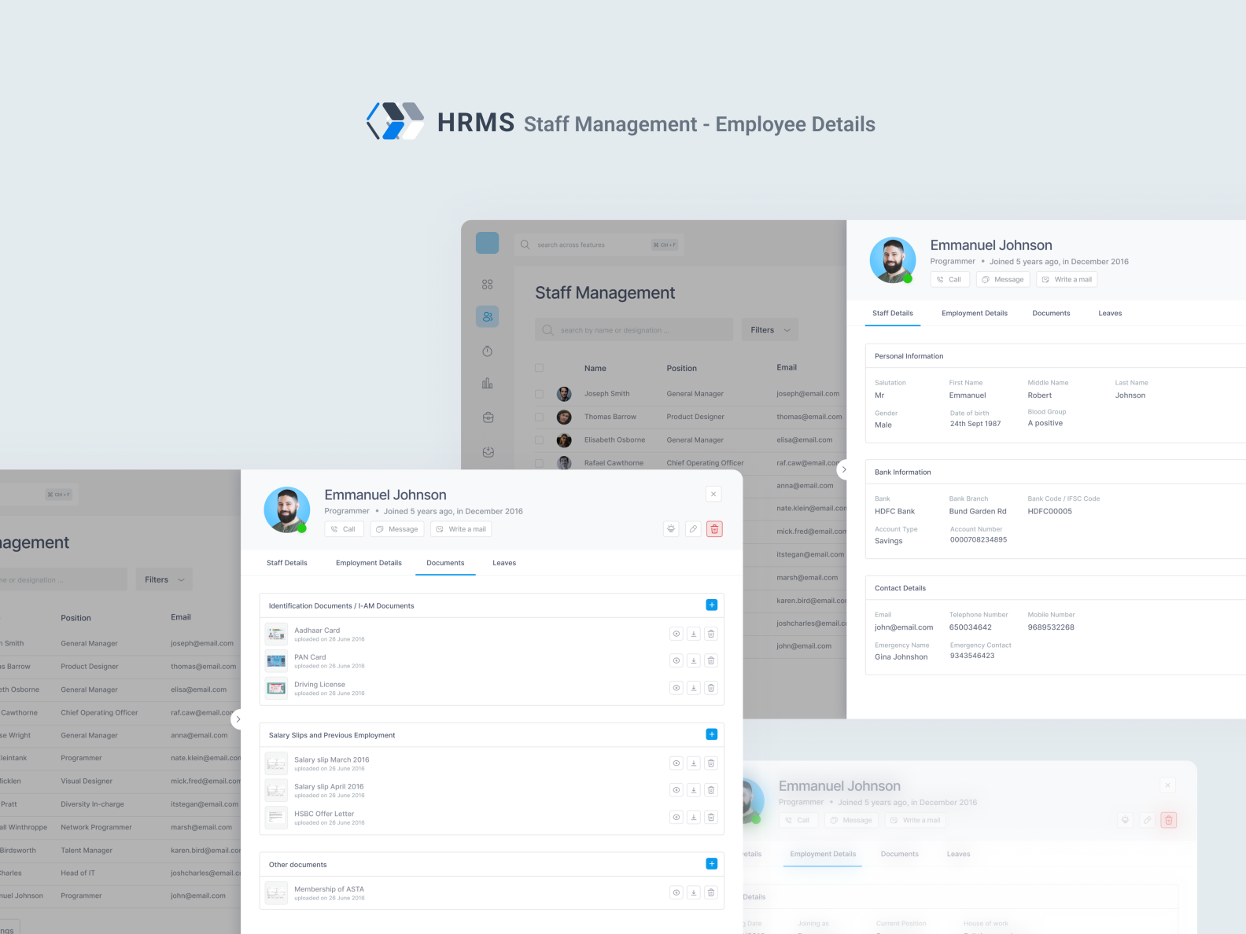1246x934 pixels.
Task: Delete the PAN Card document
Action: pyautogui.click(x=711, y=660)
